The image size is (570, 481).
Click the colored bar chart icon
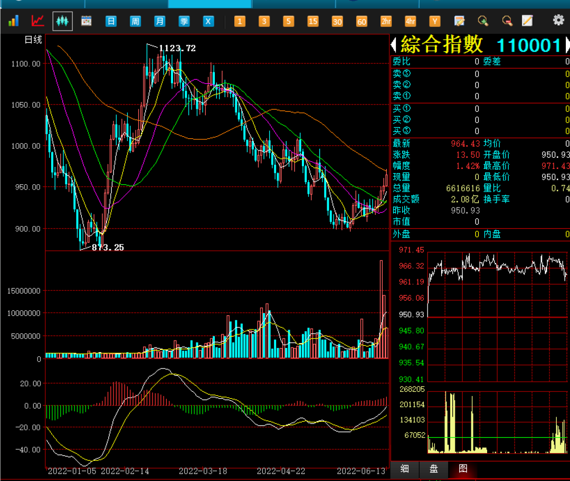[14, 21]
